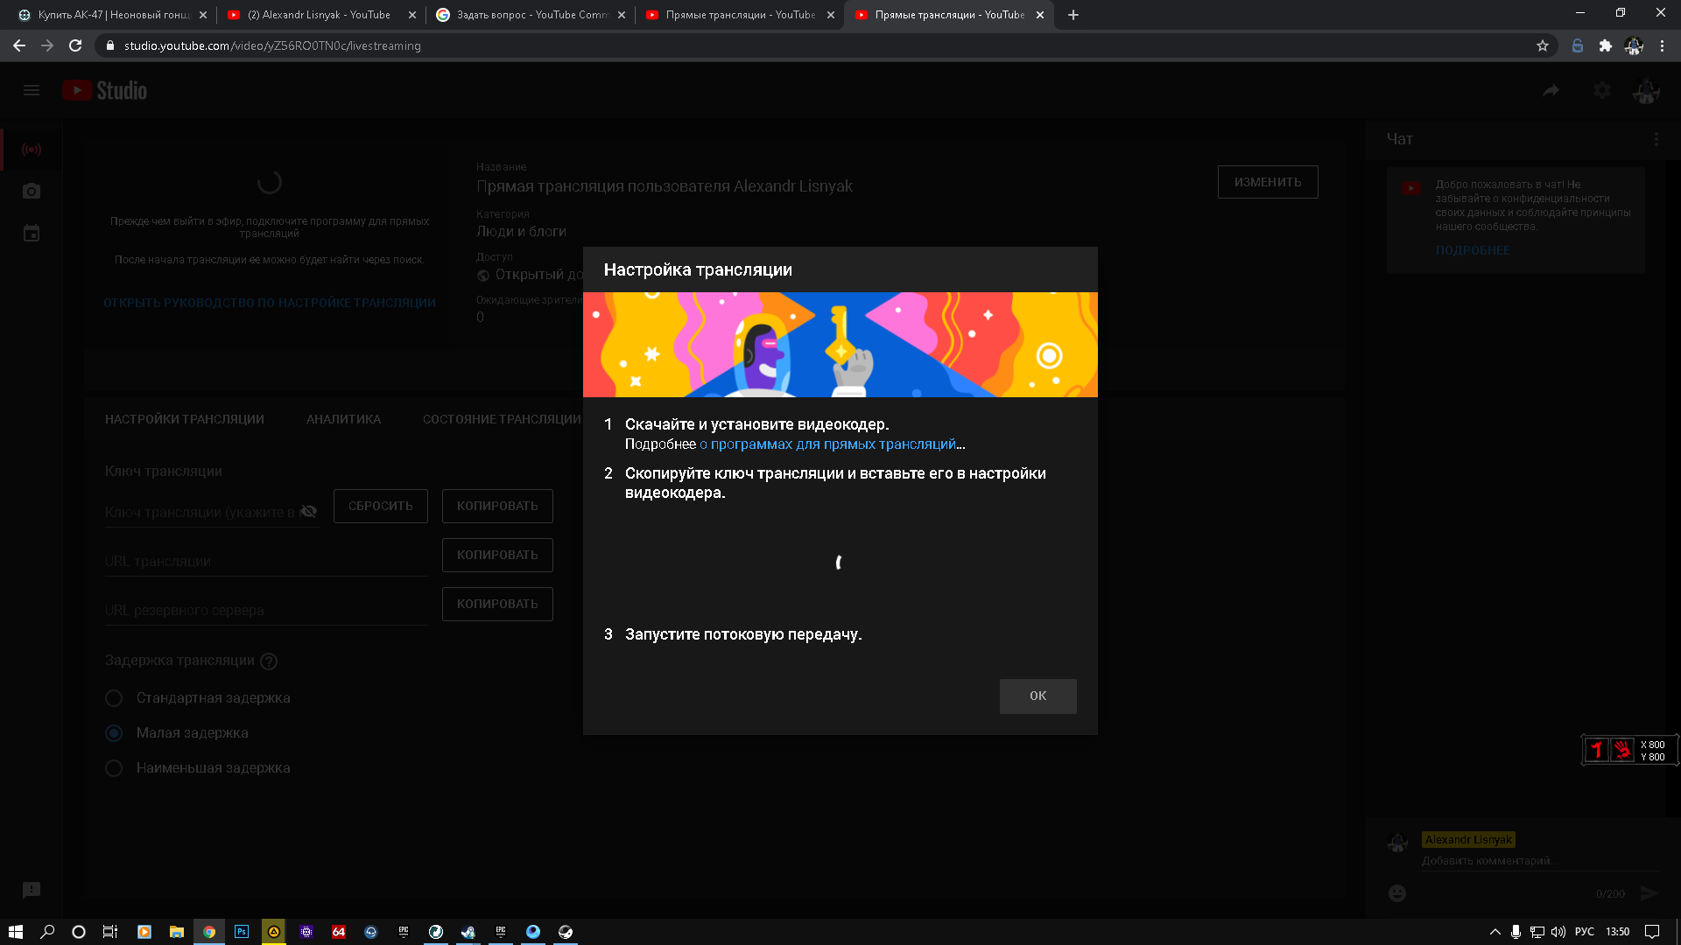Focus the stream key input field
The width and height of the screenshot is (1681, 945).
[200, 512]
